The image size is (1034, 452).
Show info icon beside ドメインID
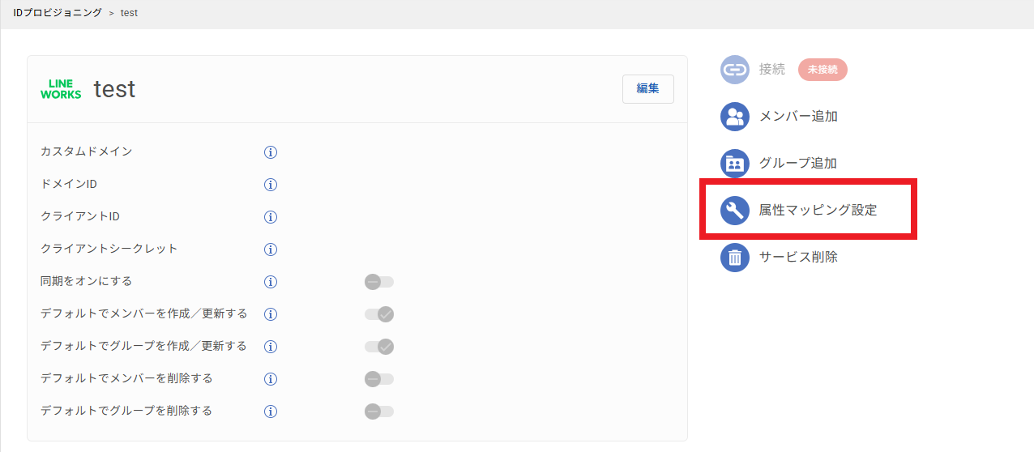tap(271, 185)
